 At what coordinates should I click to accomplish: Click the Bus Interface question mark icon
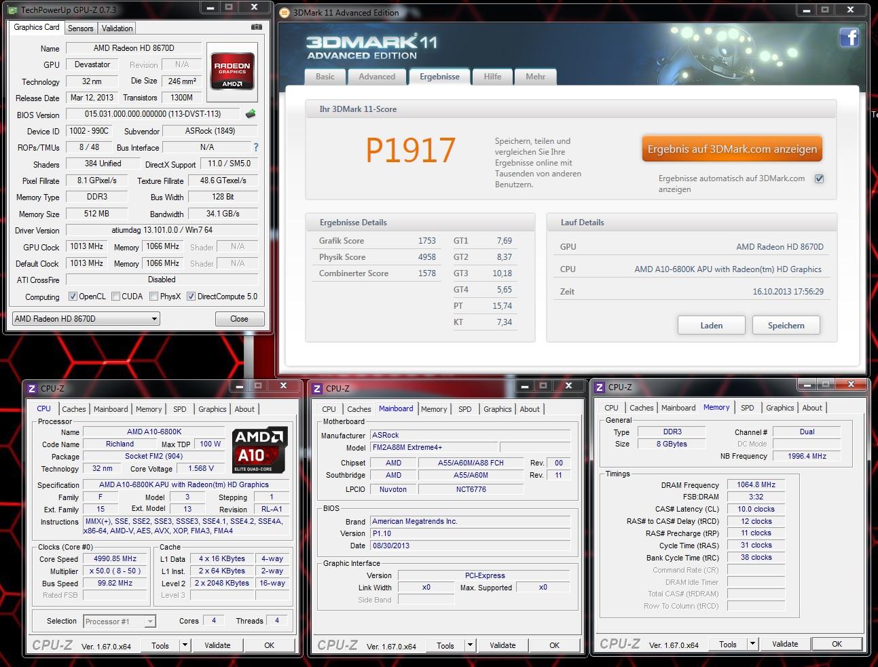(256, 147)
